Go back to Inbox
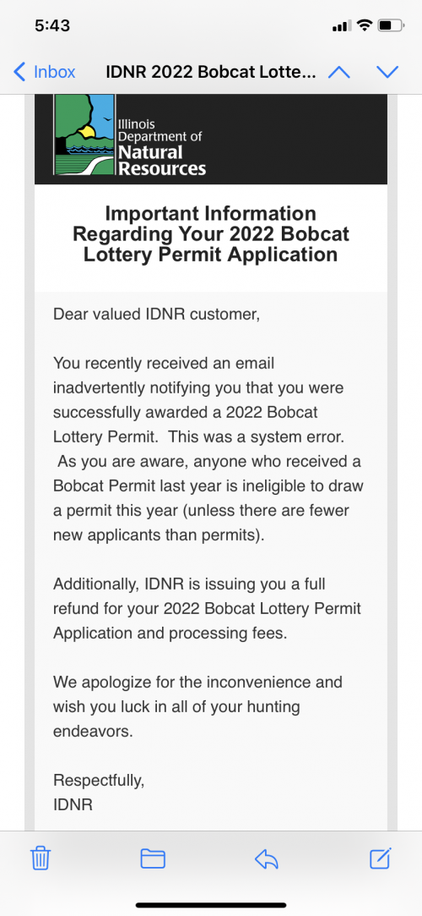The height and width of the screenshot is (916, 422). pyautogui.click(x=44, y=72)
